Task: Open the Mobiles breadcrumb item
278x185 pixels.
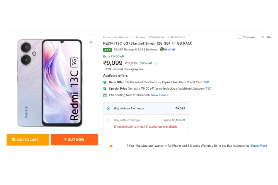Action: tap(140, 37)
